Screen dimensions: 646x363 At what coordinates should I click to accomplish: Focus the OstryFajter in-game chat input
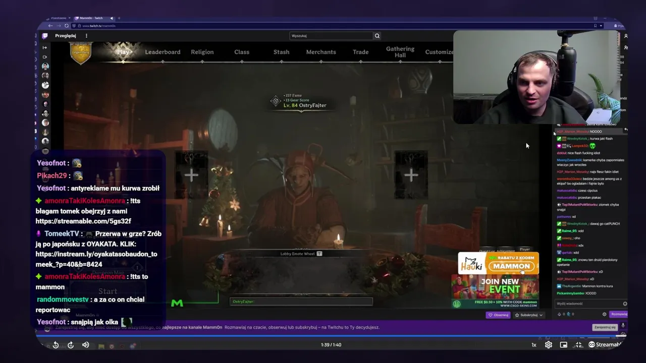301,301
